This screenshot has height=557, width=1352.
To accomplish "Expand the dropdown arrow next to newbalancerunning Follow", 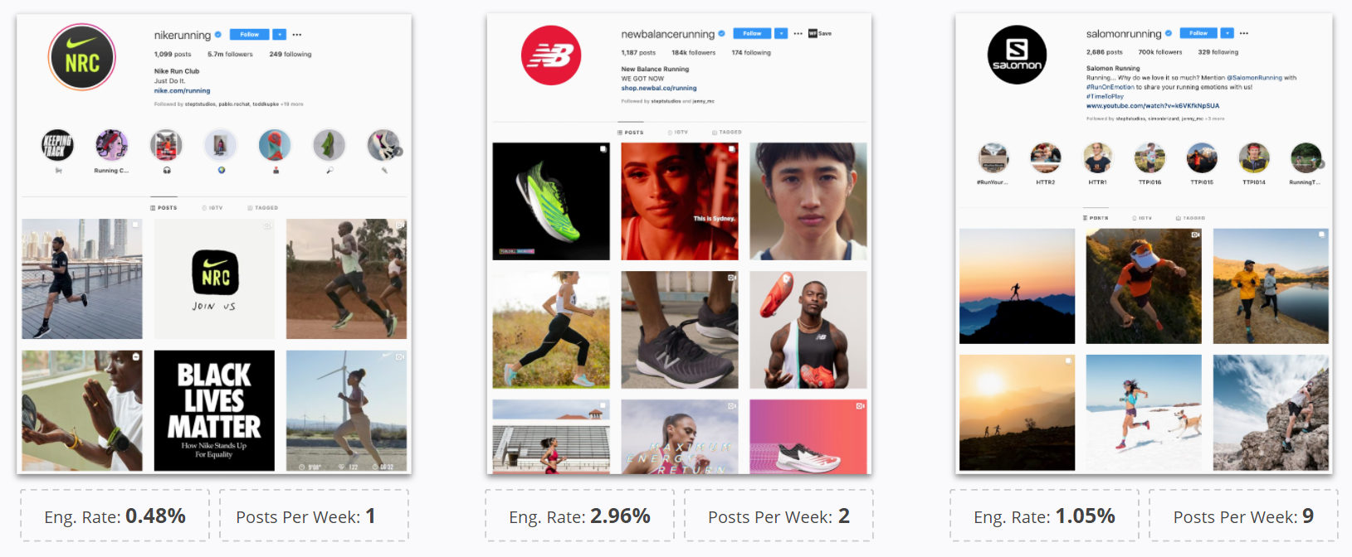I will pos(781,33).
